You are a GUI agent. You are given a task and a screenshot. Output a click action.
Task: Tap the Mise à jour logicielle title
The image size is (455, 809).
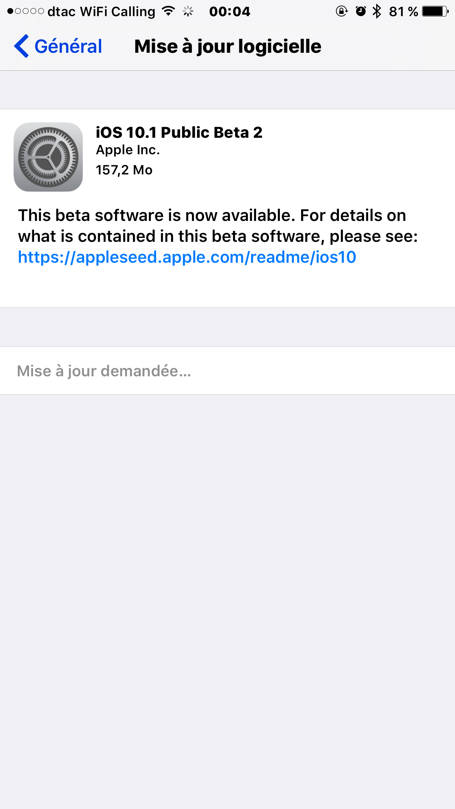[x=228, y=47]
